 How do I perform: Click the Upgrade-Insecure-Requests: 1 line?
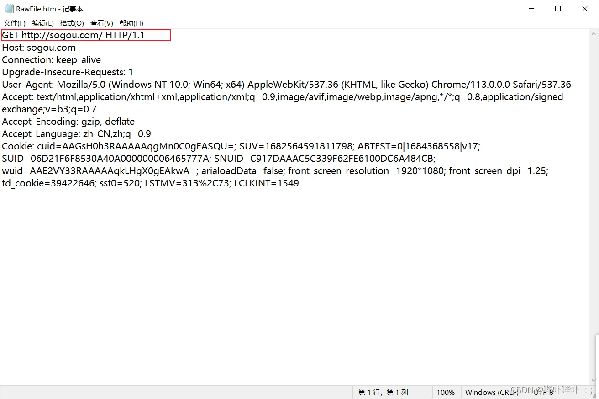click(68, 72)
